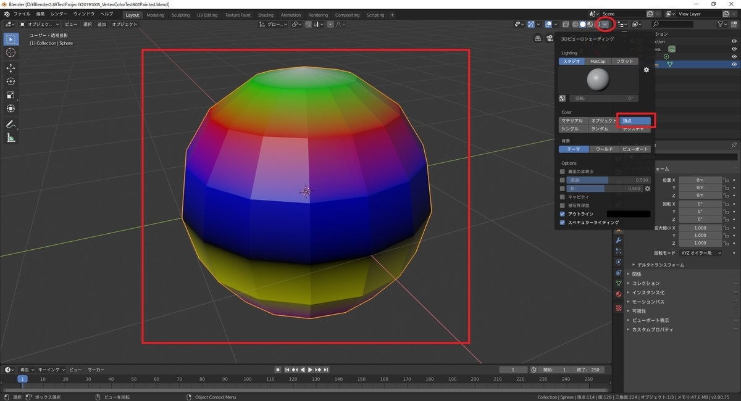Click the solid shading mode icon
This screenshot has height=401, width=741.
(x=582, y=24)
